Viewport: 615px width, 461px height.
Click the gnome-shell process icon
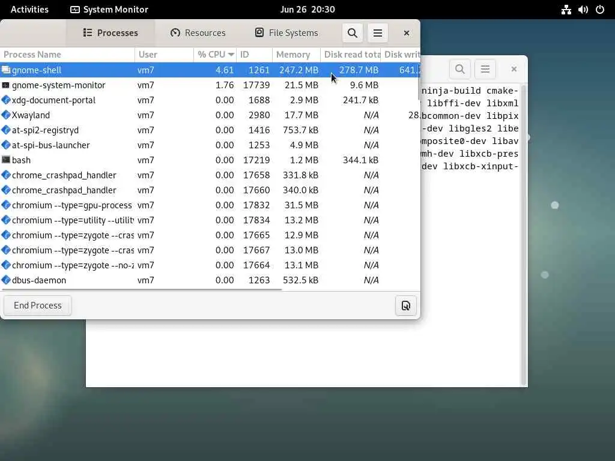pos(6,70)
